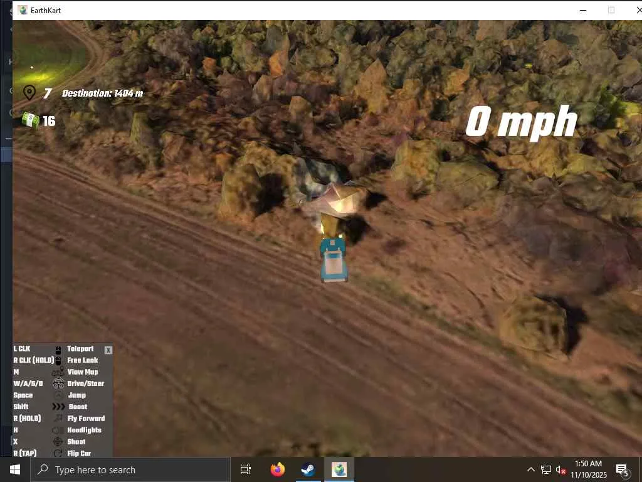Click the R CLK (HOLD) key label

(x=34, y=360)
